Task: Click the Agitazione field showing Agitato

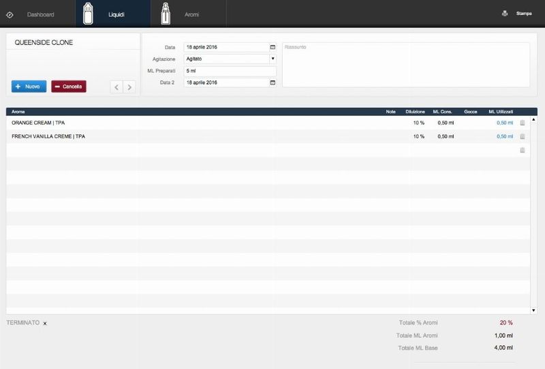Action: [x=226, y=59]
